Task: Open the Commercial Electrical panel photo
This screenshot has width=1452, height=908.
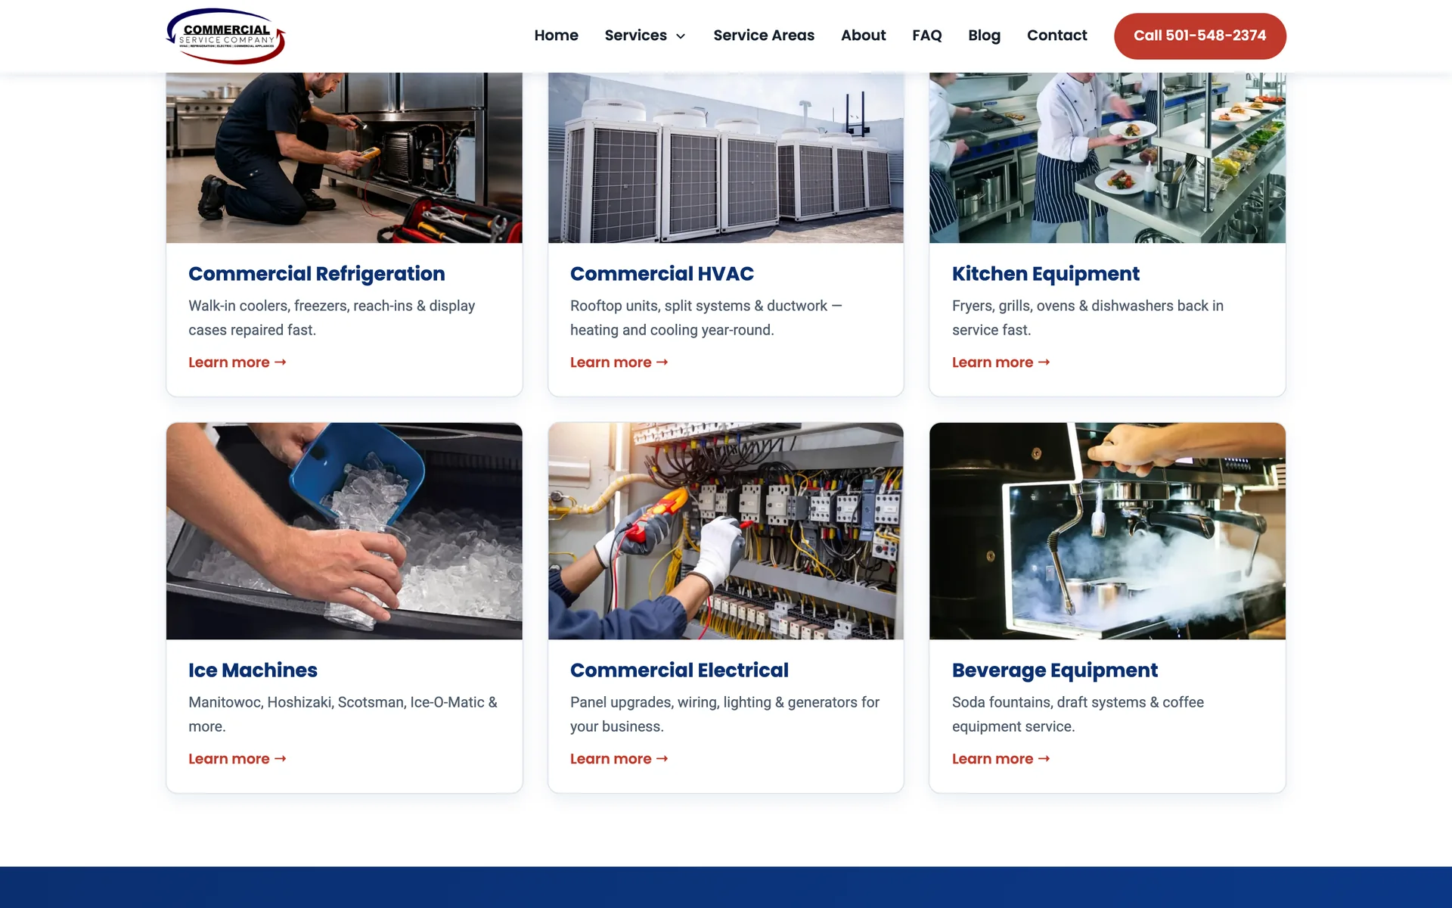Action: click(x=726, y=531)
